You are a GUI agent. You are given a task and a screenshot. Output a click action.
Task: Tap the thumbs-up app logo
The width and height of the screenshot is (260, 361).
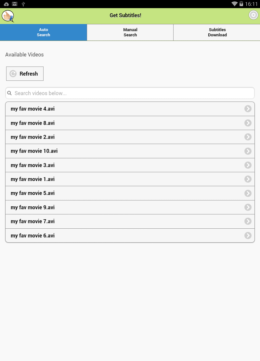(8, 16)
